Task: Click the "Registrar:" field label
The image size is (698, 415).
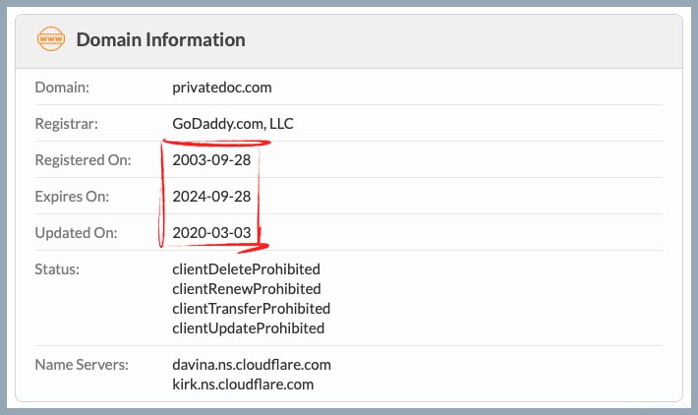Action: (x=67, y=124)
